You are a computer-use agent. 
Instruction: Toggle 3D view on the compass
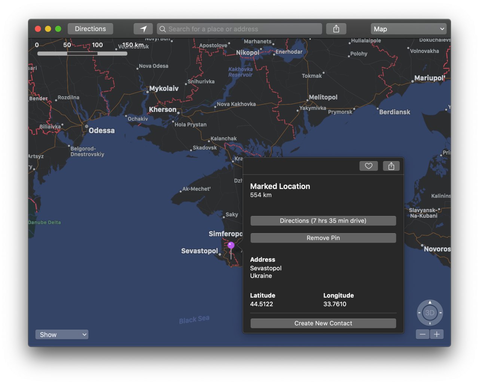coord(430,313)
